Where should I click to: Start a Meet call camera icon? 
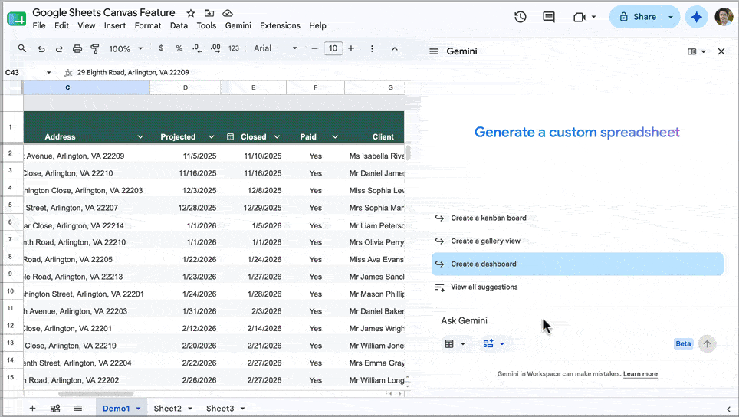click(x=580, y=18)
